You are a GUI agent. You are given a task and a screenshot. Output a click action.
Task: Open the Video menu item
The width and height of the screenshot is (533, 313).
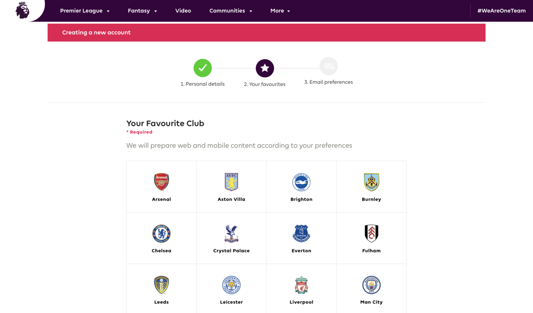point(183,11)
